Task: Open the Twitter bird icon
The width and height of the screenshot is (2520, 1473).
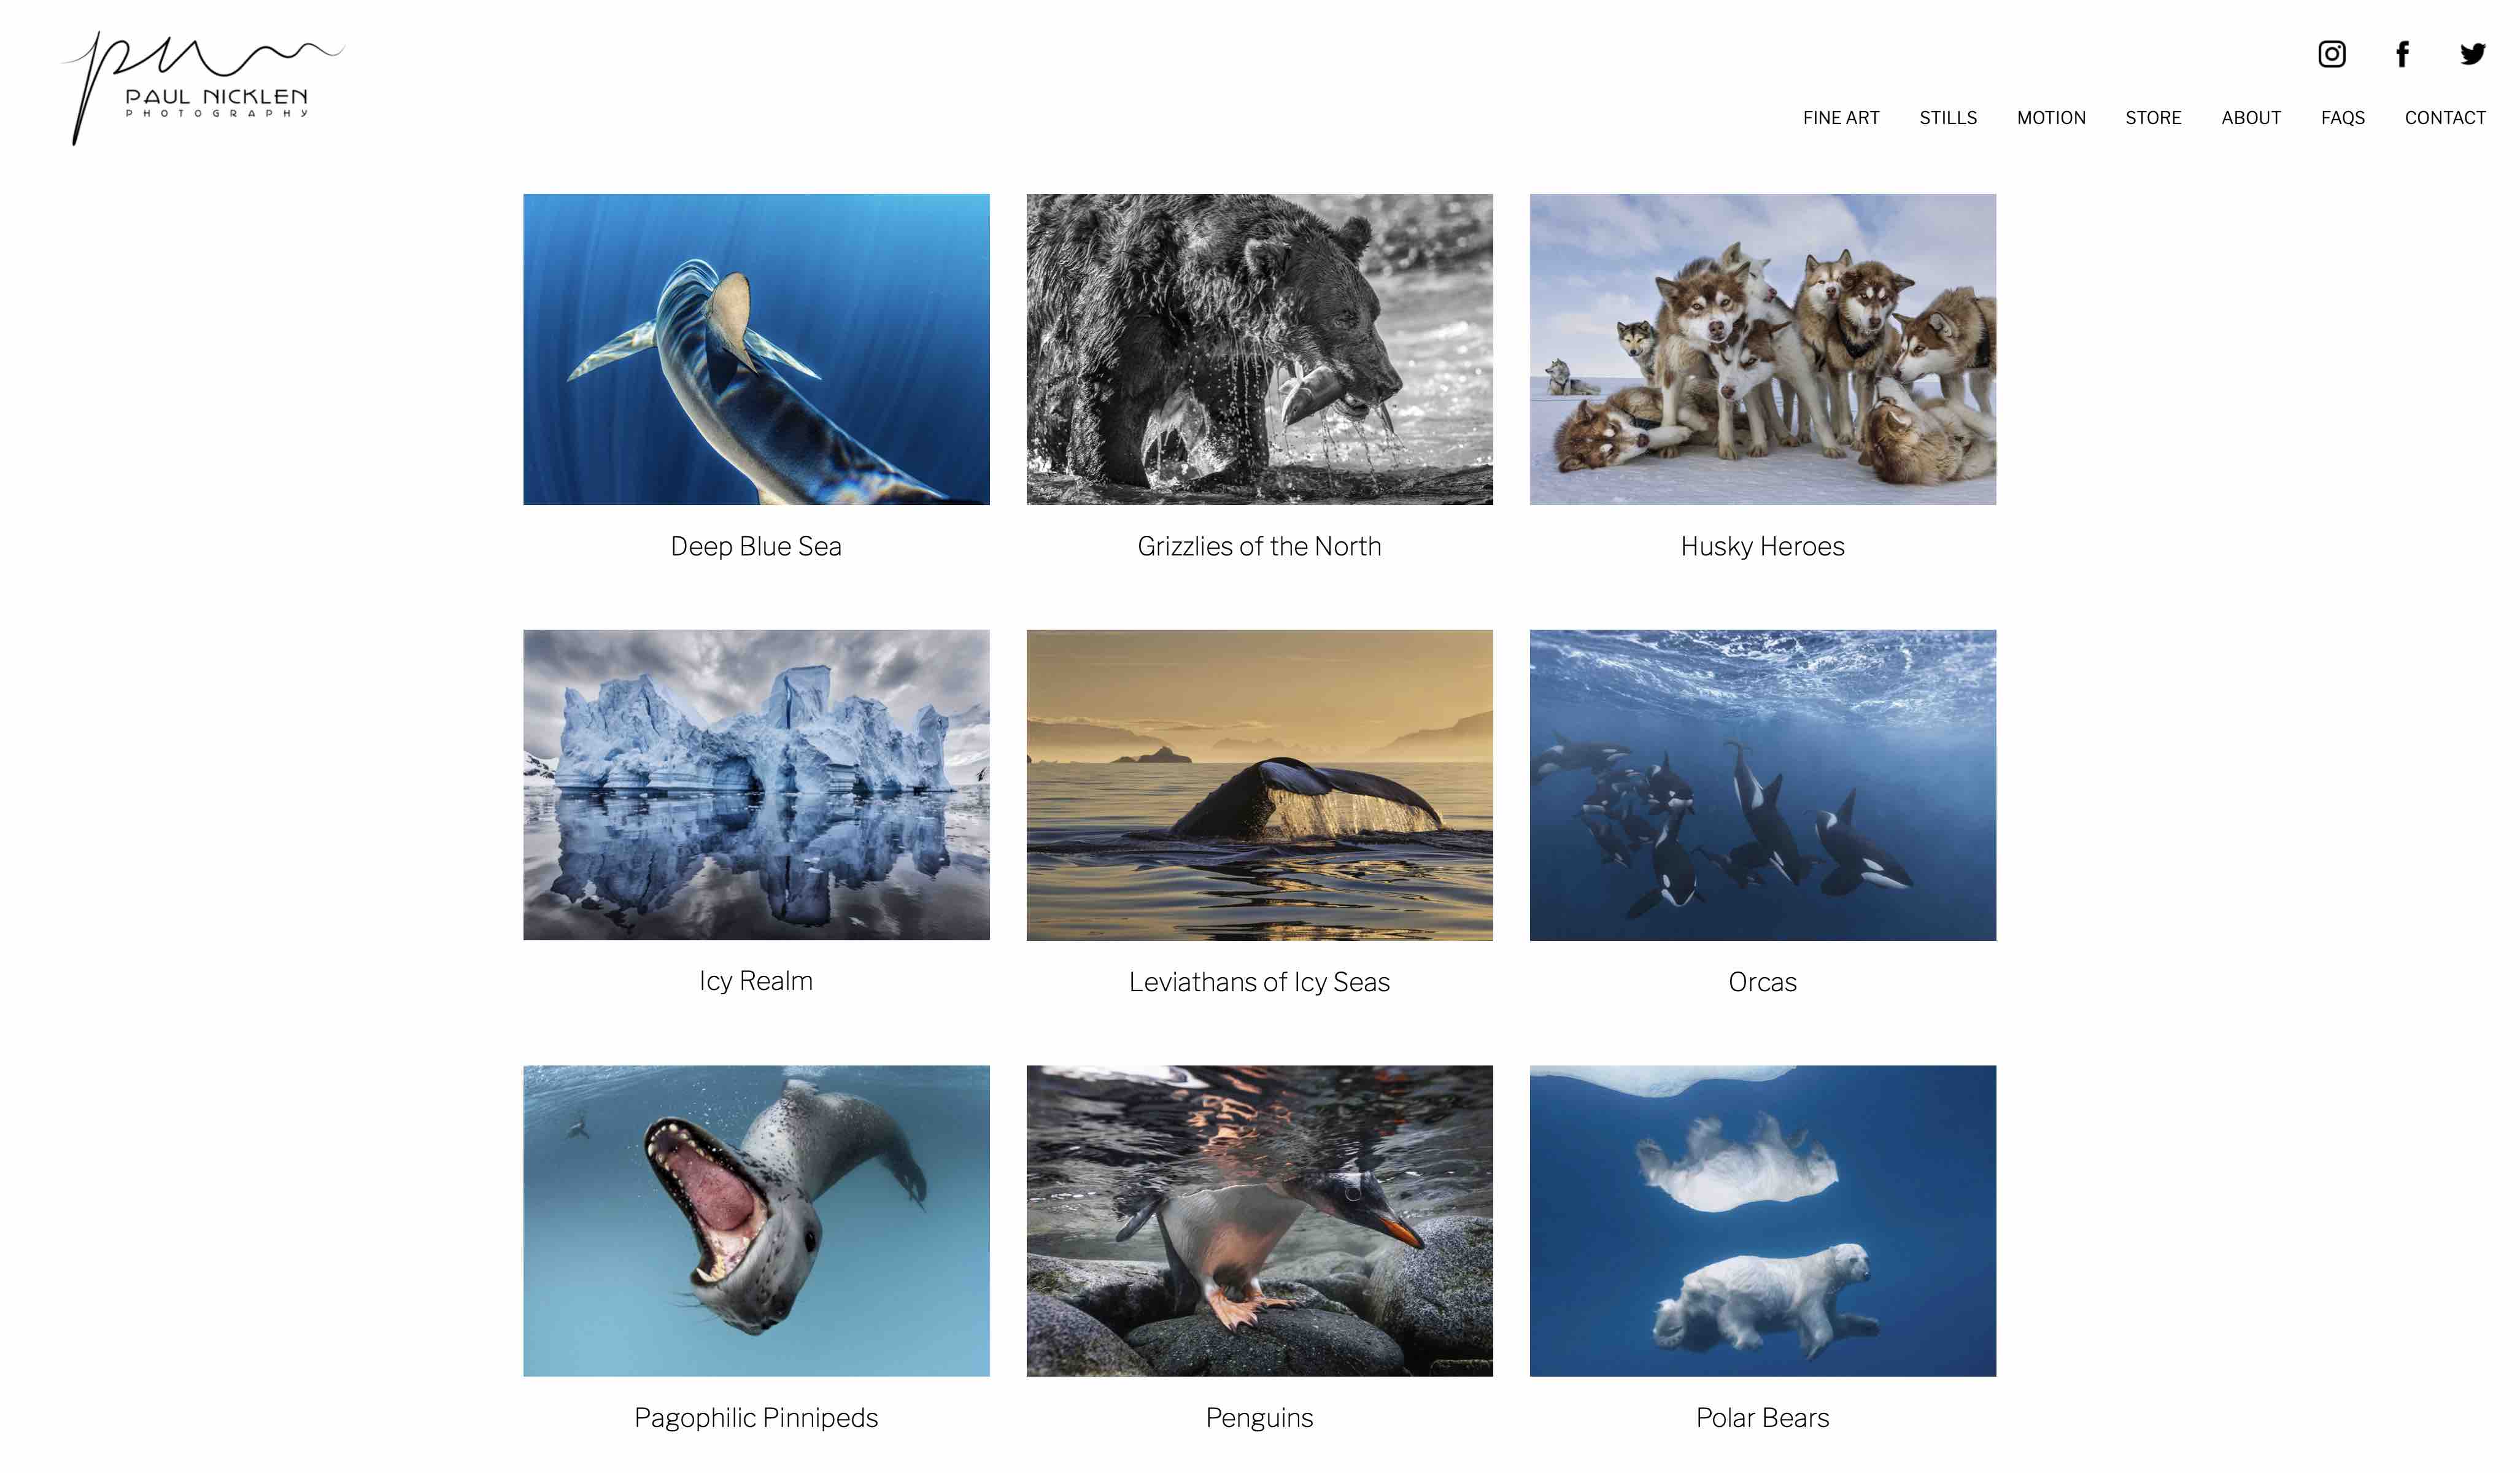Action: [2473, 54]
